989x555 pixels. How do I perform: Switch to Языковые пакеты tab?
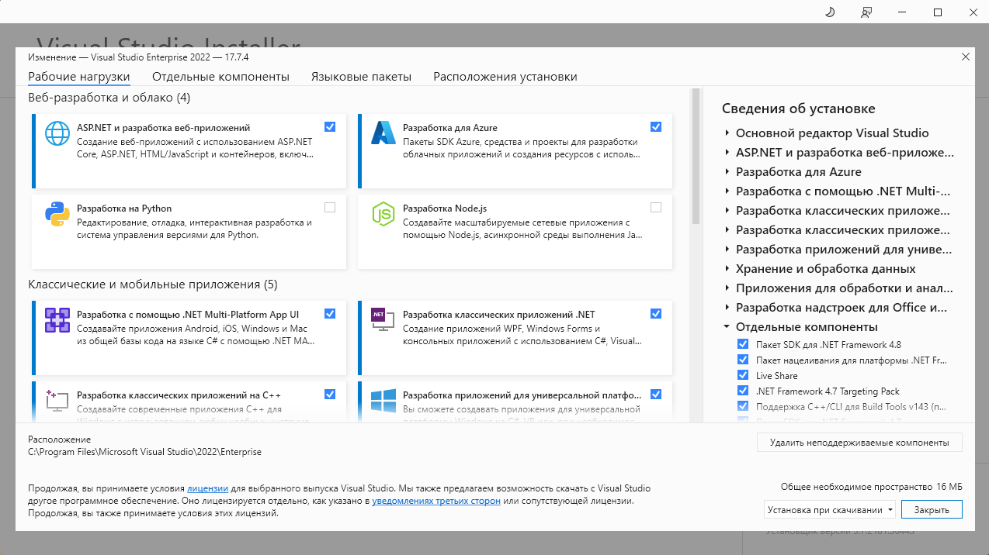coord(361,77)
